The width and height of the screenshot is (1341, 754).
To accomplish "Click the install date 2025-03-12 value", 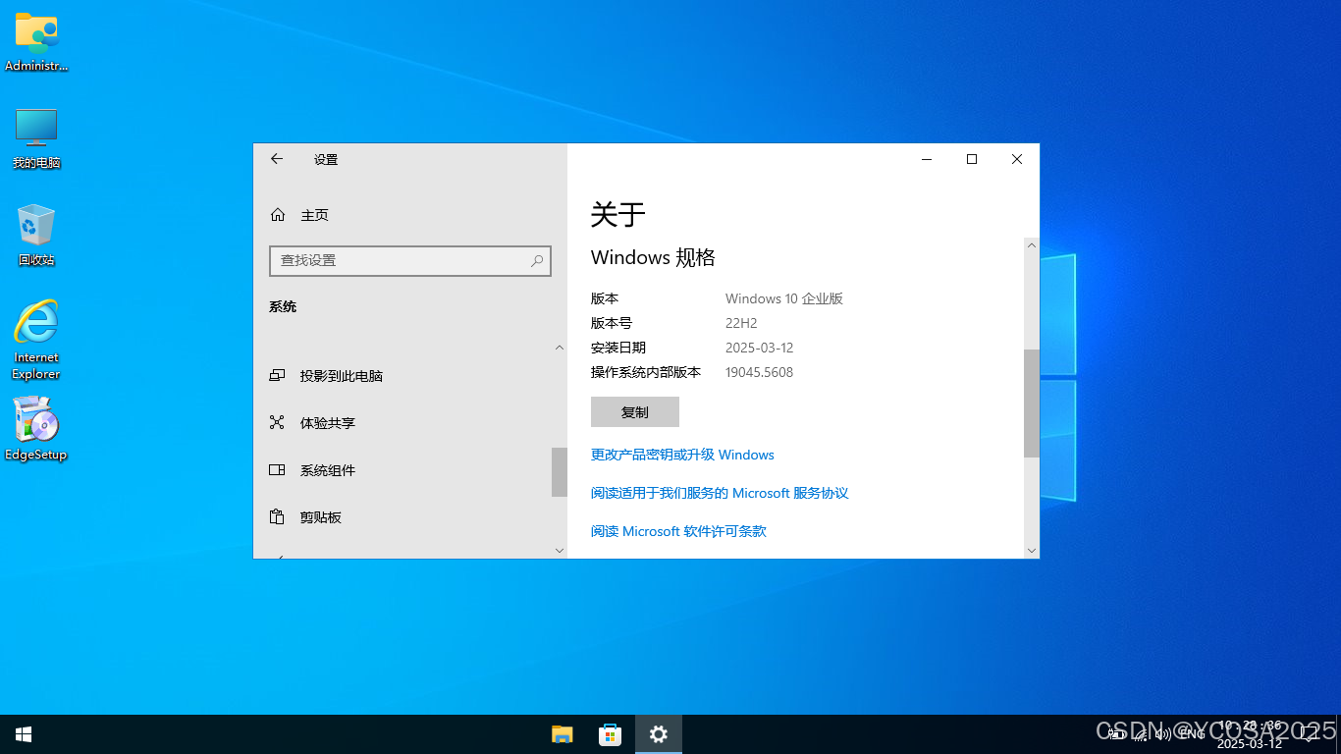I will [x=759, y=348].
